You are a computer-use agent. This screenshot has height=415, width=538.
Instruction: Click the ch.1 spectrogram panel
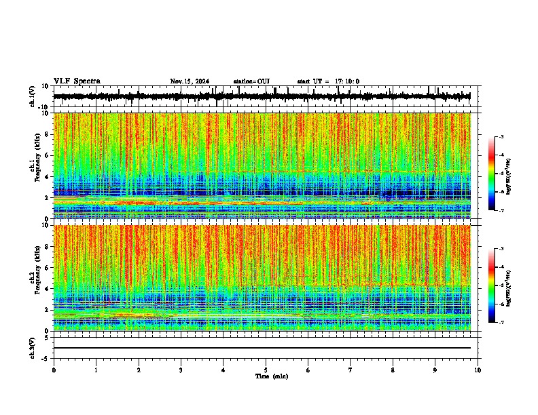click(x=262, y=165)
